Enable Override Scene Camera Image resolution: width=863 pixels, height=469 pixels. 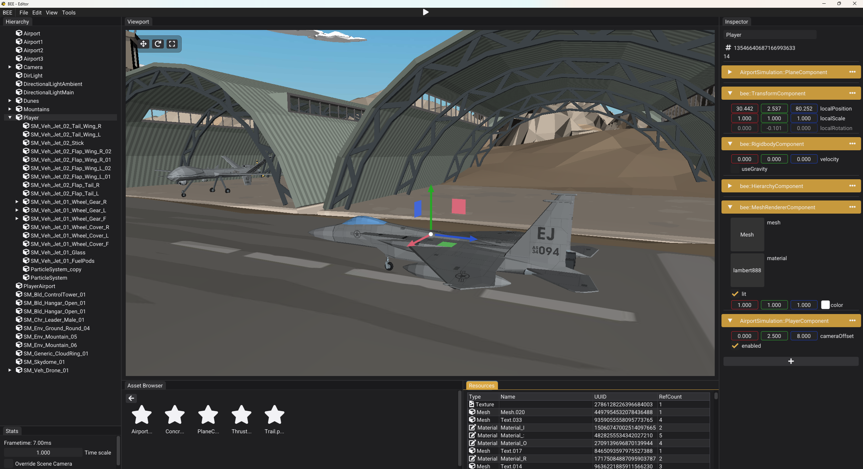coord(8,463)
